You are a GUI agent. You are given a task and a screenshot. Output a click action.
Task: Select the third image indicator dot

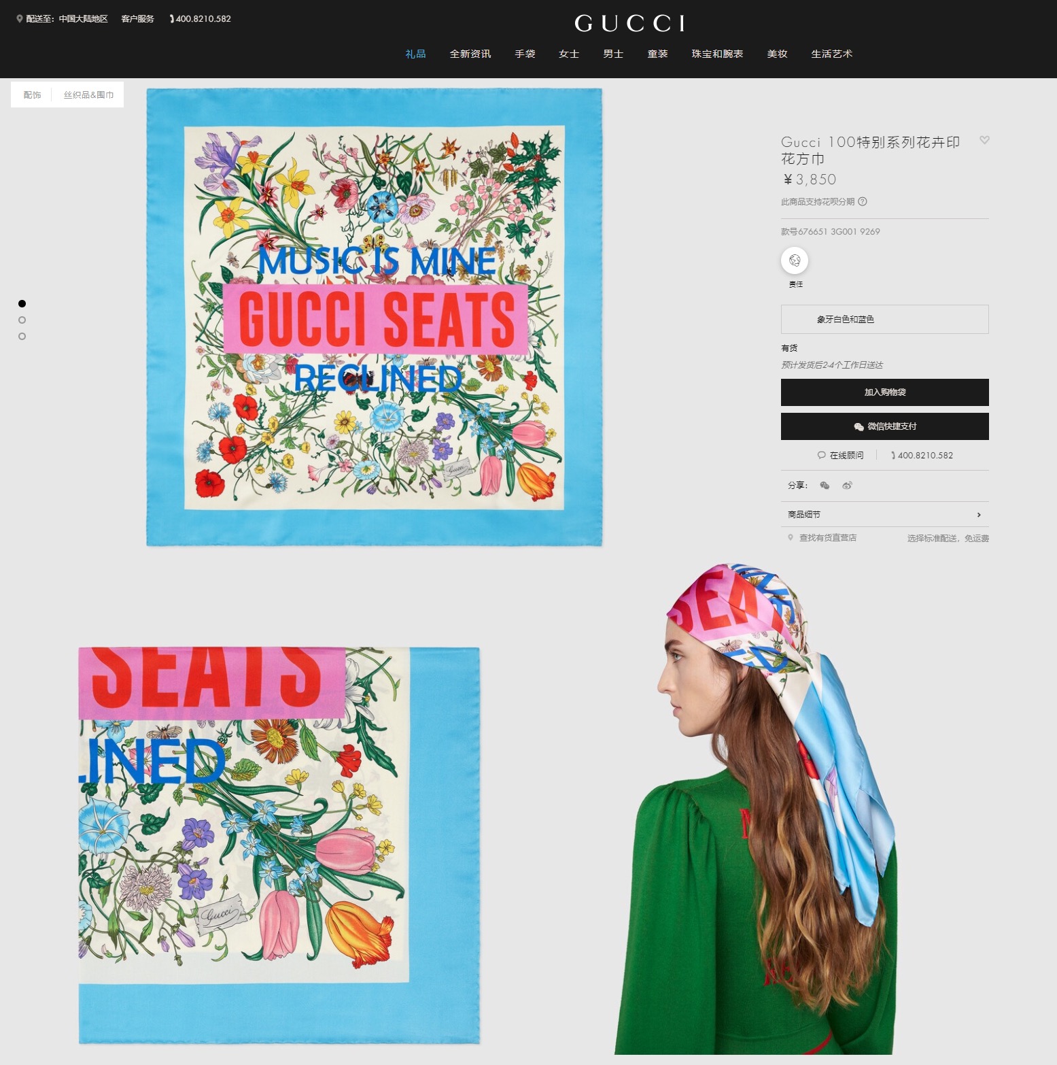(x=22, y=336)
